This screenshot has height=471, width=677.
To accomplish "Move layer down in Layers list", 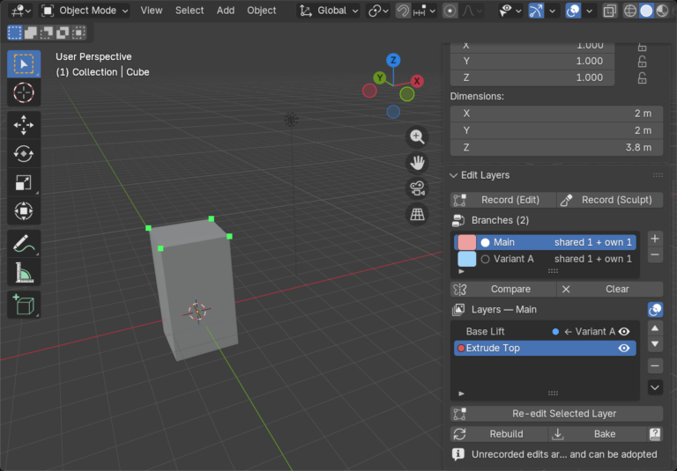I will tap(655, 344).
